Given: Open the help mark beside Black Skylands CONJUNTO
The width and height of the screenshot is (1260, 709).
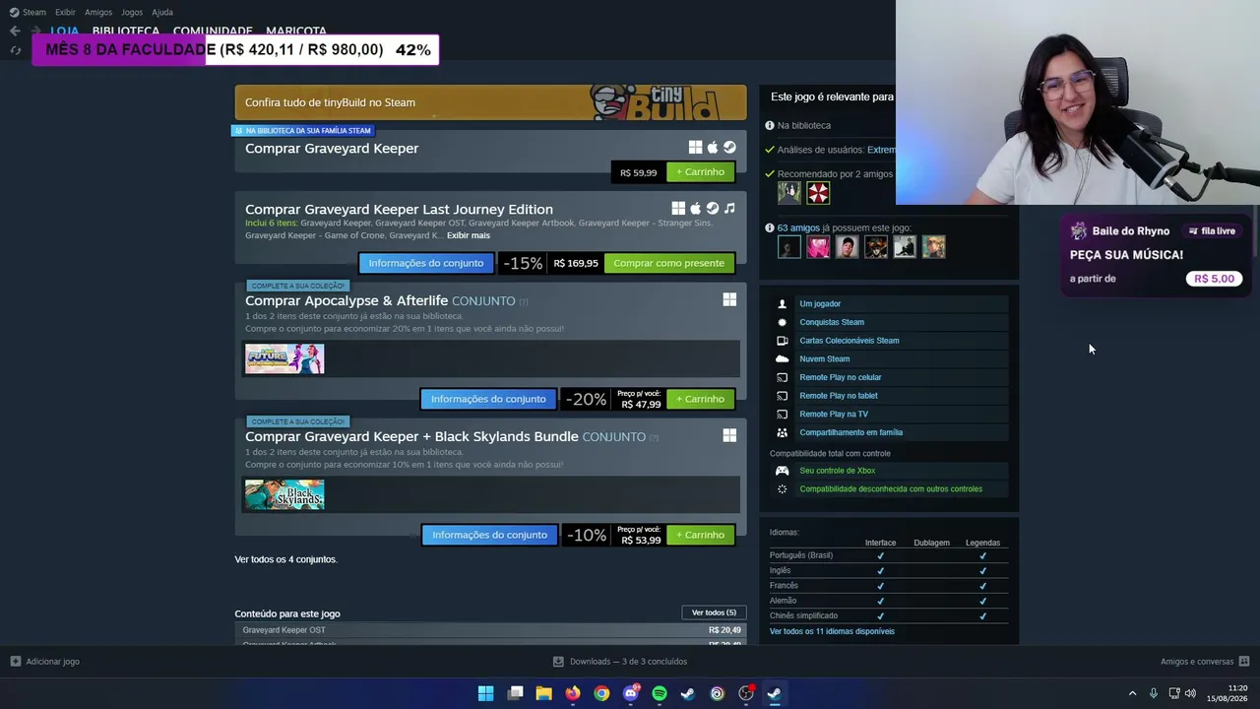Looking at the screenshot, I should 654,437.
